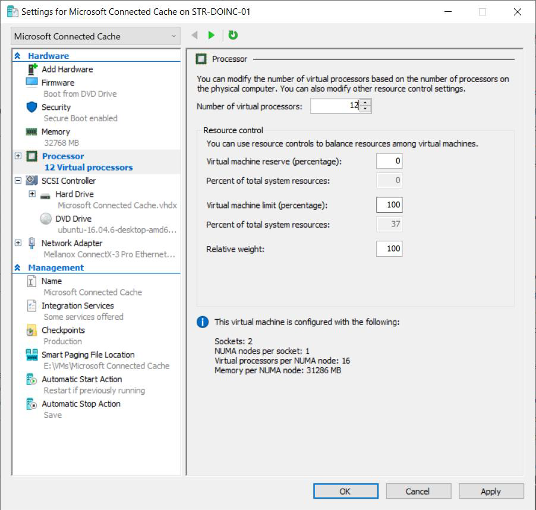Select the Memory chip icon
Screen dimensions: 536x510
[32, 131]
